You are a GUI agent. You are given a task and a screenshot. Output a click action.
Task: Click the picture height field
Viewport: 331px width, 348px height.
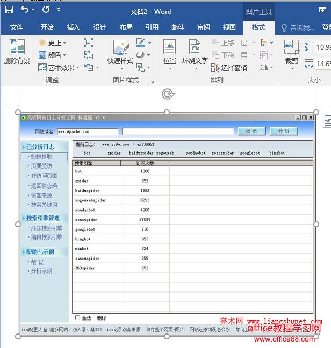pos(323,47)
